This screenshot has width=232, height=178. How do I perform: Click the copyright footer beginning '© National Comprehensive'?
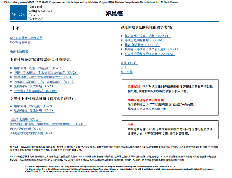click(119, 169)
